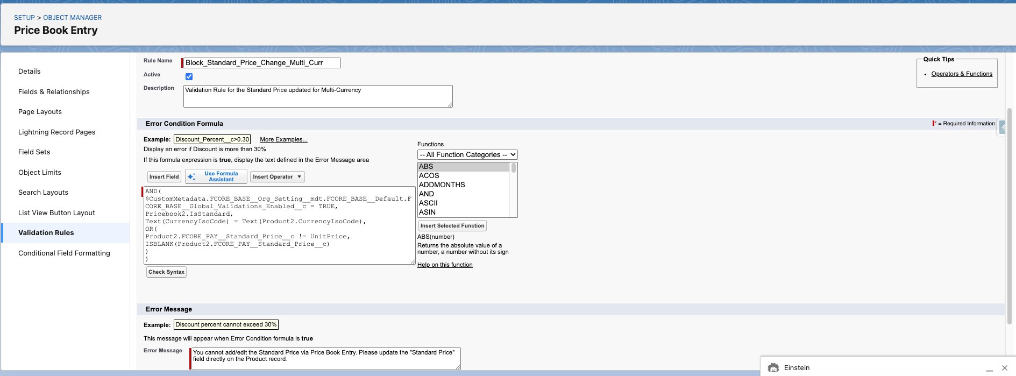Click the Discount_Percent__c>0.30 example text
The image size is (1016, 376).
point(212,139)
